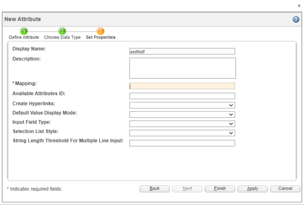Click the "Create Hyperlinks:" label

(34, 103)
